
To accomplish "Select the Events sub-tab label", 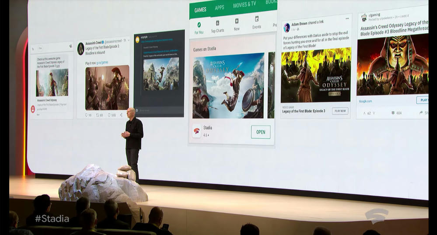I will click(257, 27).
